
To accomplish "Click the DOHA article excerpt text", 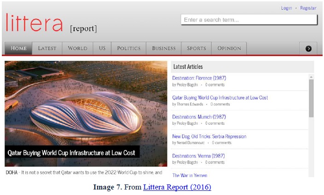I will point(84,173).
